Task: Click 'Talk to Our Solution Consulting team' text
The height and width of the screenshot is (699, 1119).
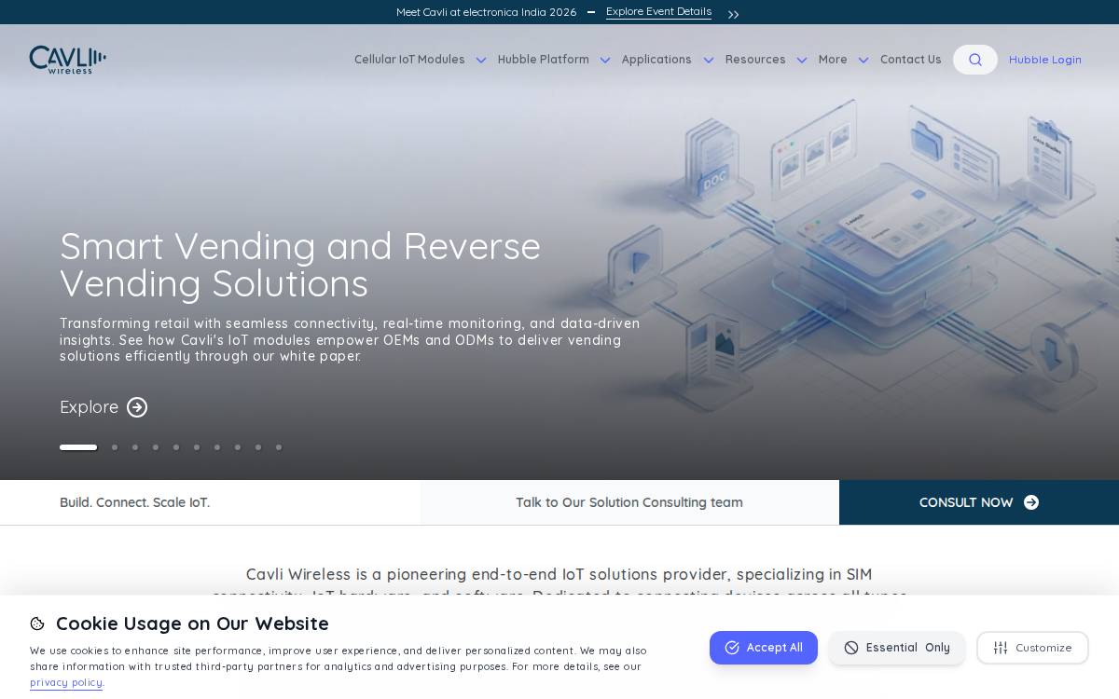Action: click(x=629, y=502)
